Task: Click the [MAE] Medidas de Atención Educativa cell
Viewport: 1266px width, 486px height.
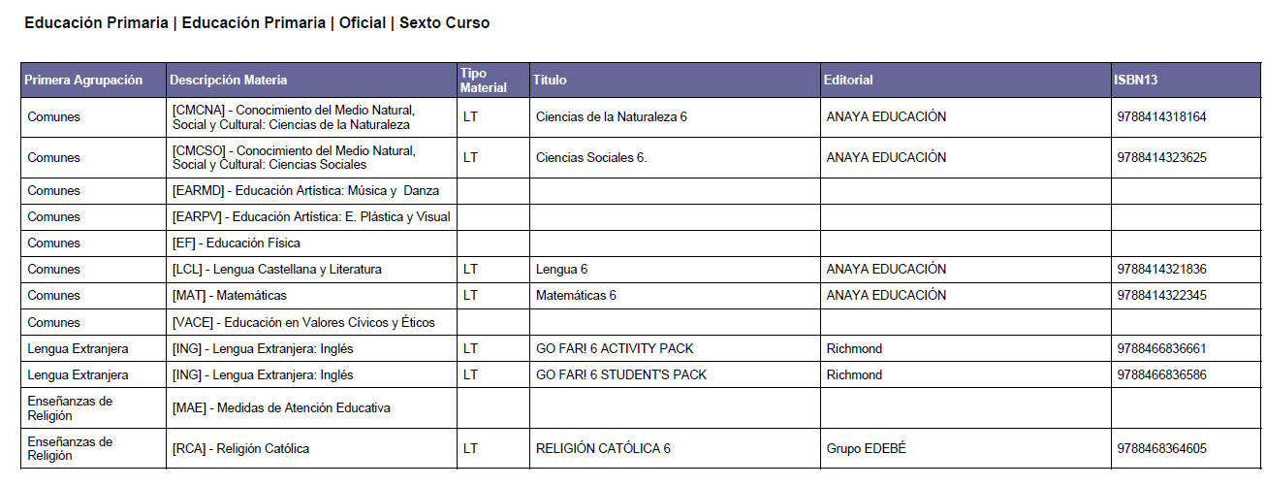Action: [x=310, y=407]
